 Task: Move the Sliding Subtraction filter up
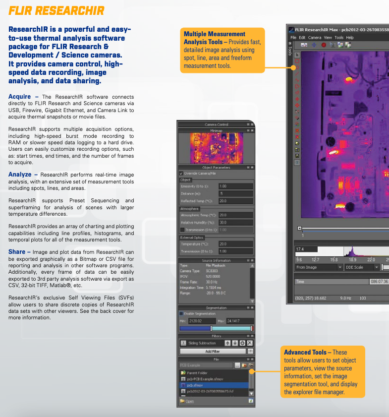pyautogui.click(x=228, y=343)
